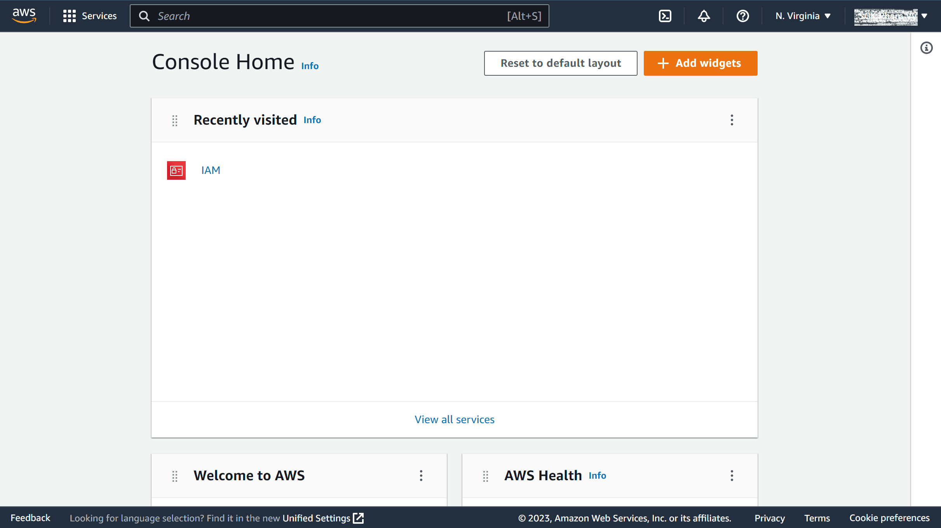The width and height of the screenshot is (941, 528).
Task: Click the AWS logo icon
Action: pos(24,16)
